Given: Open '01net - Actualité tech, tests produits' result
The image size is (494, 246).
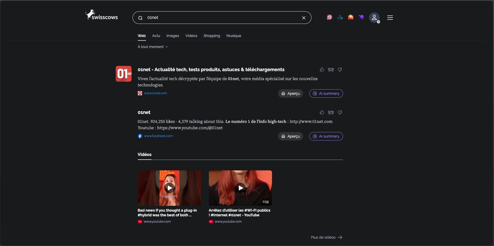Looking at the screenshot, I should (x=211, y=70).
